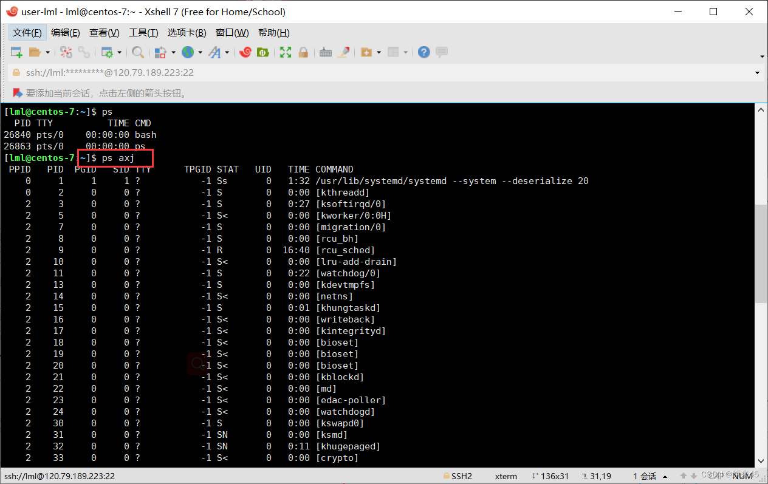This screenshot has width=768, height=484.
Task: Click the file transfer folder icon
Action: pyautogui.click(x=366, y=52)
